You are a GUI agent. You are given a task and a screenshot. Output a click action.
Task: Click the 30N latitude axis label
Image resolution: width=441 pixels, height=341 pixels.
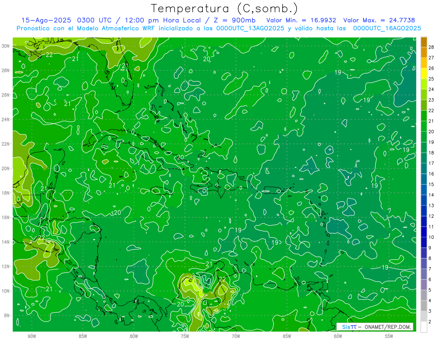pos(6,46)
